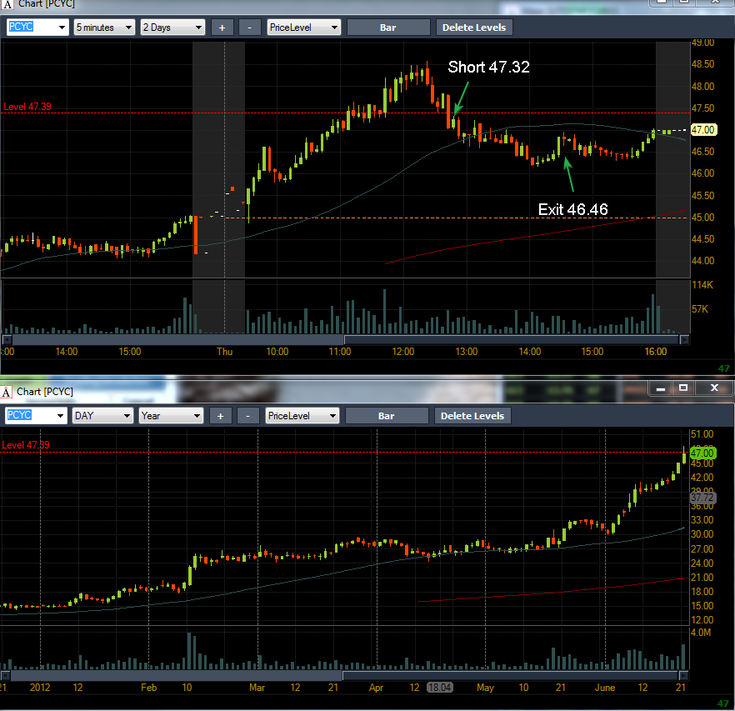Viewport: 735px width, 711px height.
Task: Click the 51.00 price axis label
Action: [x=702, y=434]
